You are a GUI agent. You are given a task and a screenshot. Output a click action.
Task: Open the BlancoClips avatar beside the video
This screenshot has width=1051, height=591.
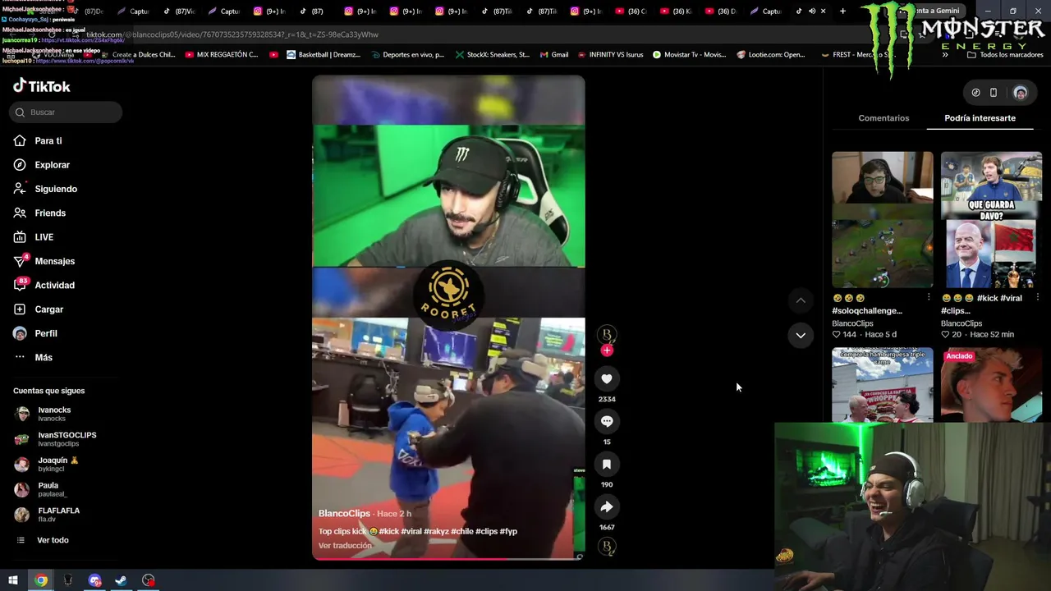tap(607, 334)
